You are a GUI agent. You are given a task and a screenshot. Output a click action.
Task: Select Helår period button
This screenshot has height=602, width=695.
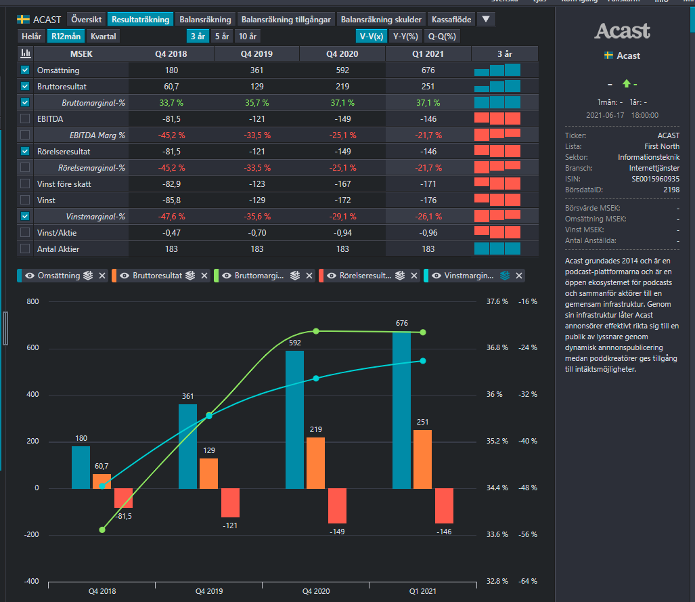32,37
